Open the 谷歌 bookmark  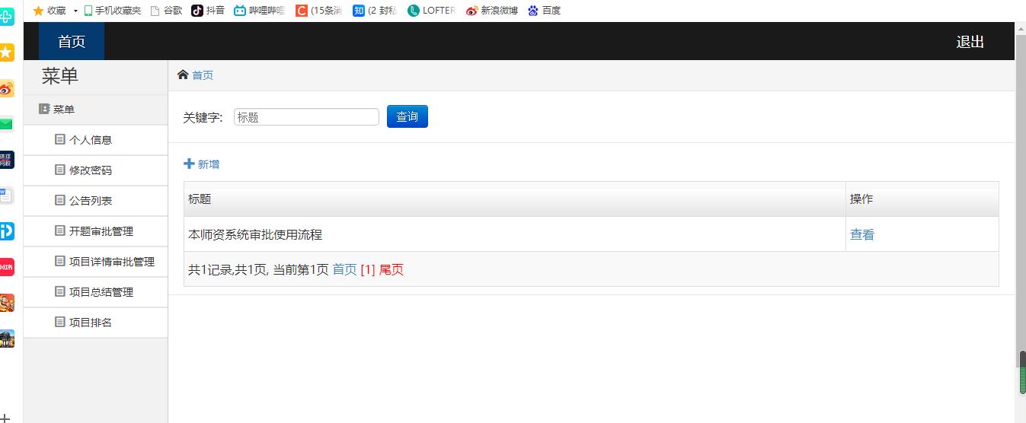point(166,11)
